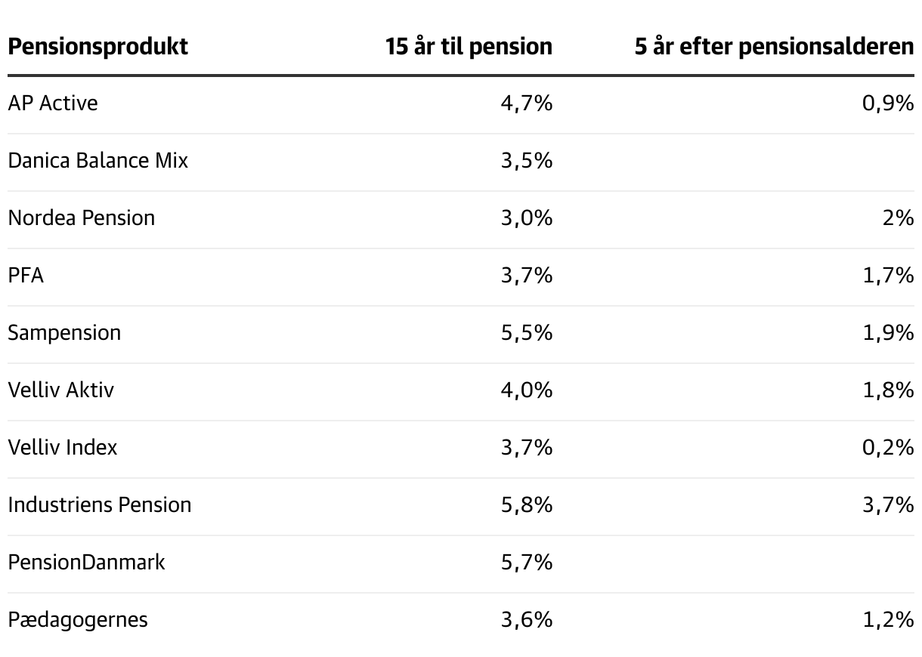Click Sampension's 5,5% value
The height and width of the screenshot is (657, 922).
(526, 333)
